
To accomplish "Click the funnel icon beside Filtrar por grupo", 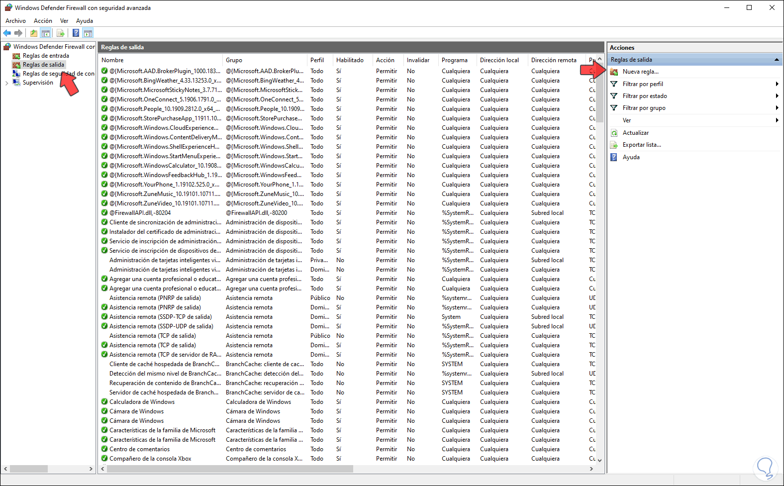I will [x=614, y=108].
